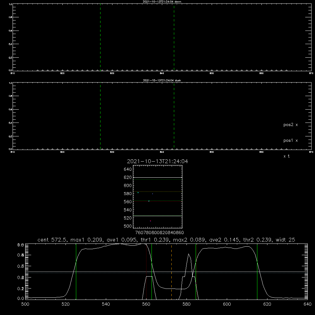Click the '560' label on bottom plot x-axis
315x315 pixels.
click(x=146, y=304)
